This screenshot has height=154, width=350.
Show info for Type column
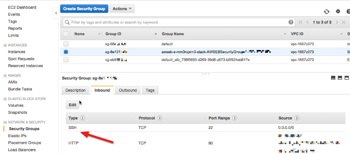point(83,118)
